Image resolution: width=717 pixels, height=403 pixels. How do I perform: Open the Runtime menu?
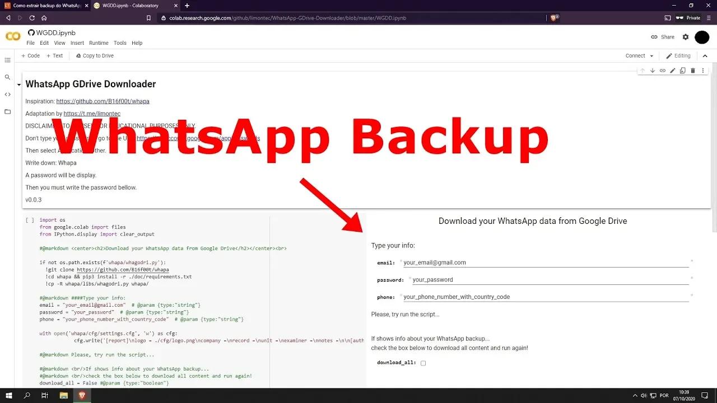[99, 43]
